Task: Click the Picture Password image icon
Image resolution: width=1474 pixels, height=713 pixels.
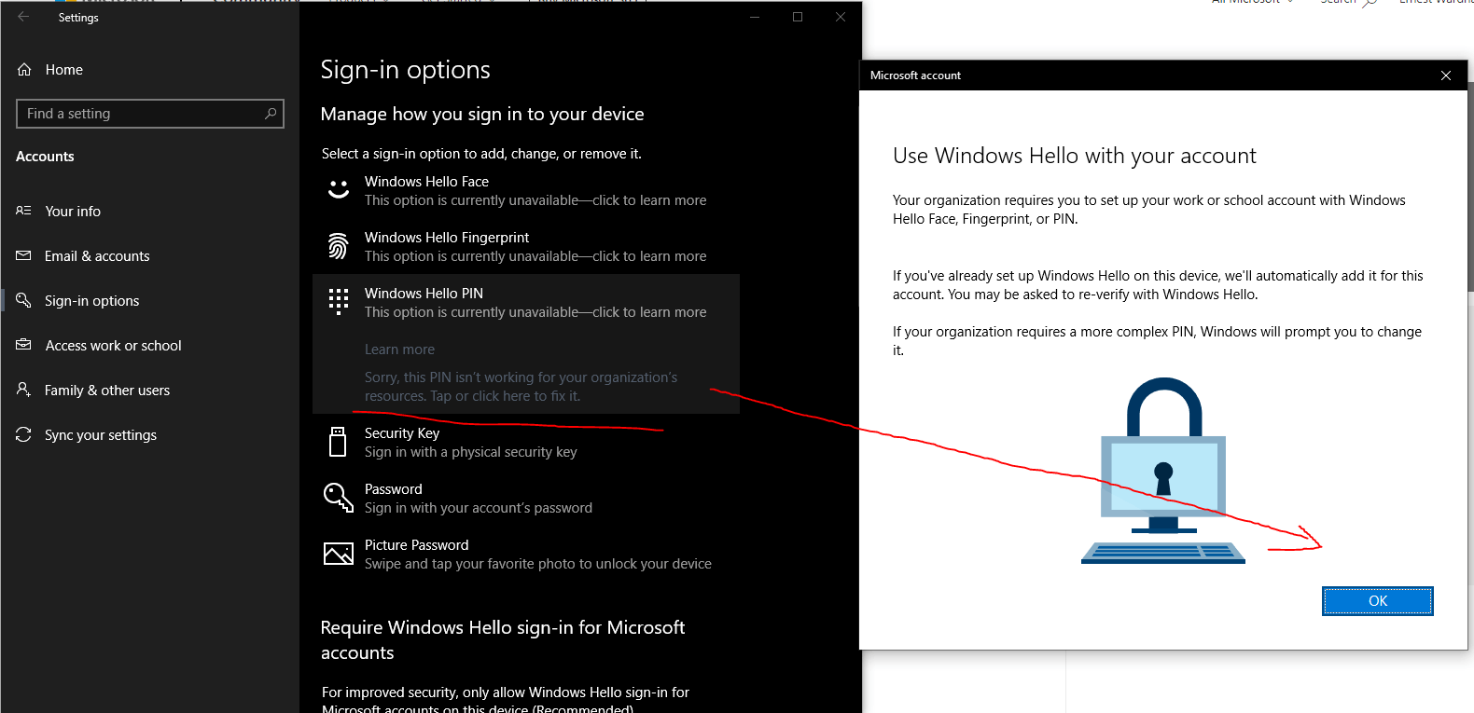Action: tap(339, 554)
